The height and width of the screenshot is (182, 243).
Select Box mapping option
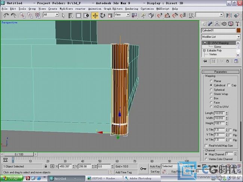211,98
